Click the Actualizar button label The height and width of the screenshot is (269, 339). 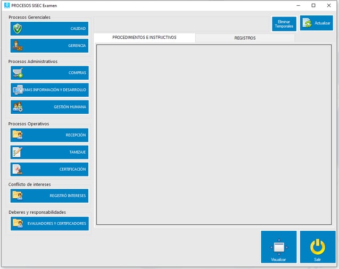(323, 23)
